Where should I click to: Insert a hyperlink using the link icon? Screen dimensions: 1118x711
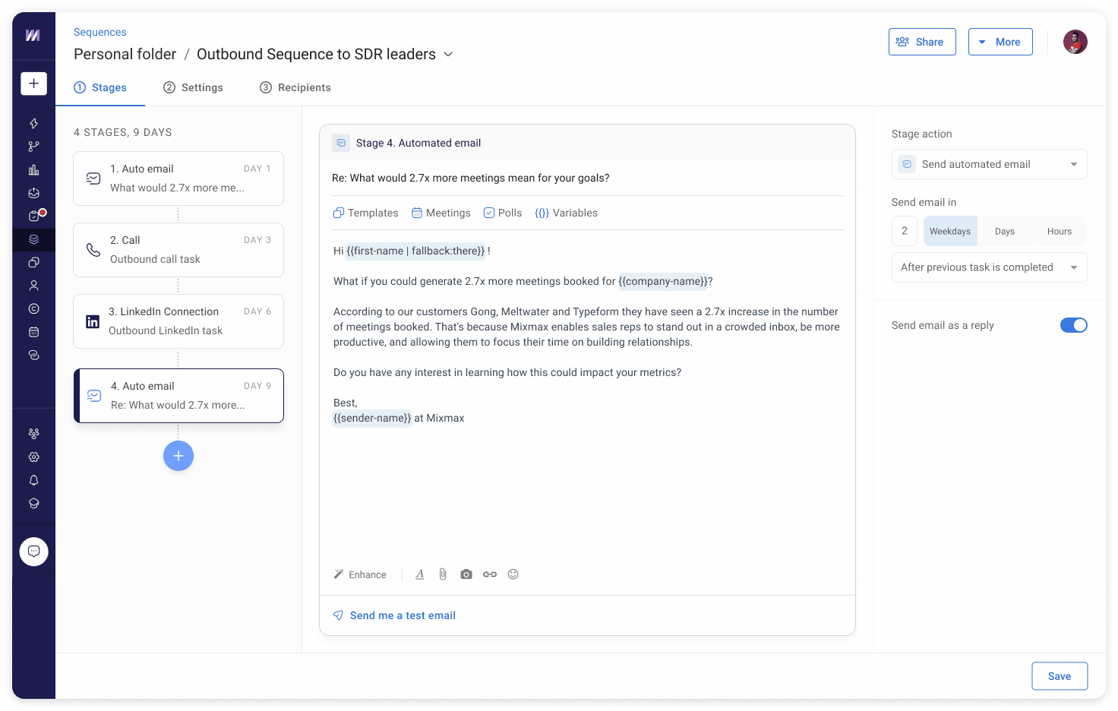(490, 574)
